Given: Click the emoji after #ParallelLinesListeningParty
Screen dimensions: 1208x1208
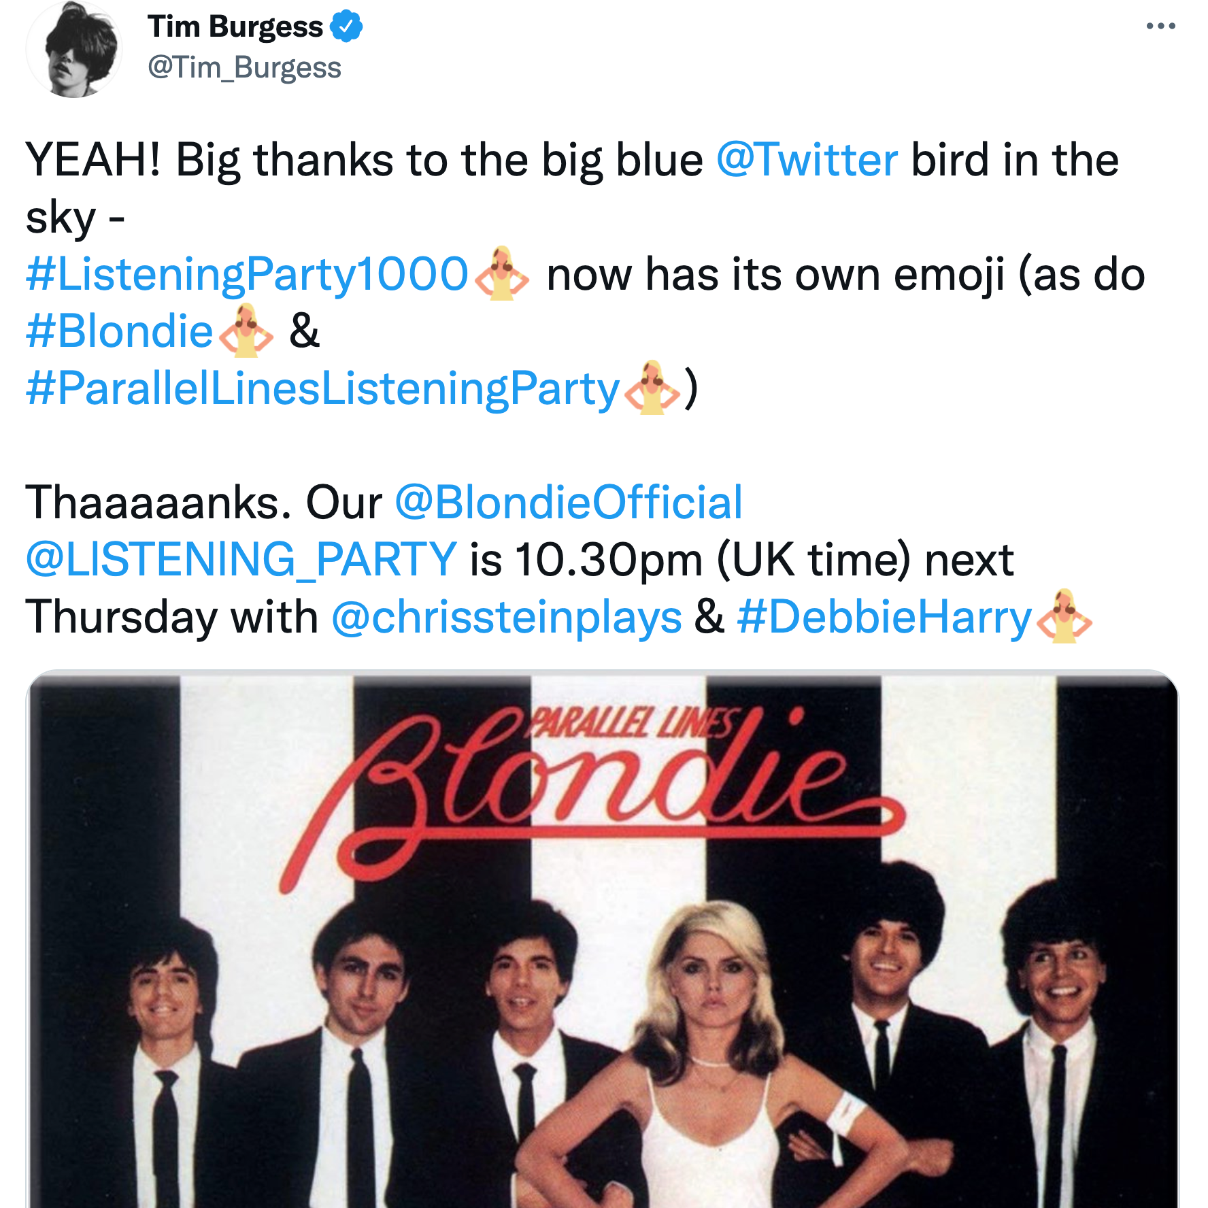Looking at the screenshot, I should point(652,388).
